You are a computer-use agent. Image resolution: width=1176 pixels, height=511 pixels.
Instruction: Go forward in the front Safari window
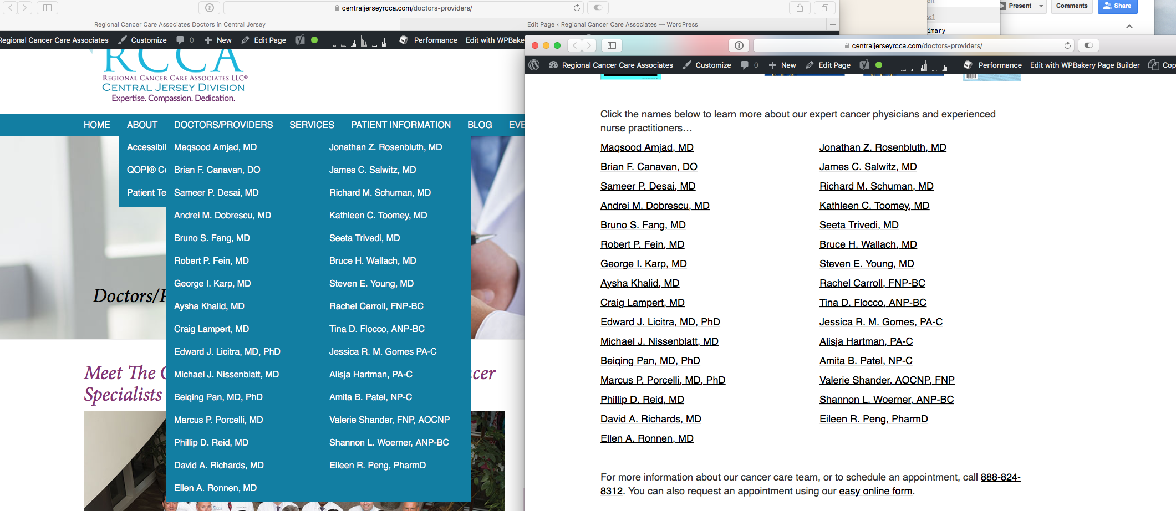pyautogui.click(x=589, y=45)
